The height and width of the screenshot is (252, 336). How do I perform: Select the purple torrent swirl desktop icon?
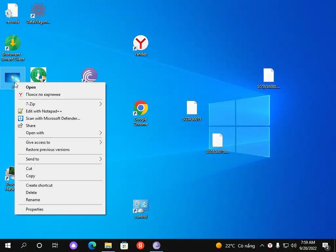point(90,75)
